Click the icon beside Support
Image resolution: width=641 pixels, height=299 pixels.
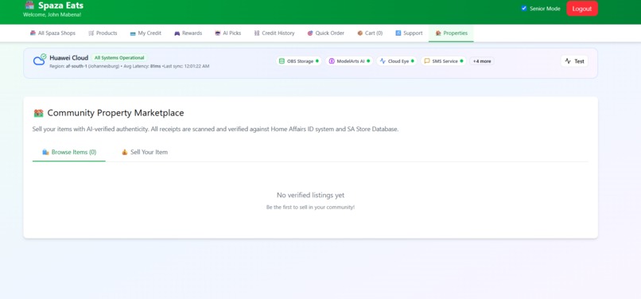[398, 33]
